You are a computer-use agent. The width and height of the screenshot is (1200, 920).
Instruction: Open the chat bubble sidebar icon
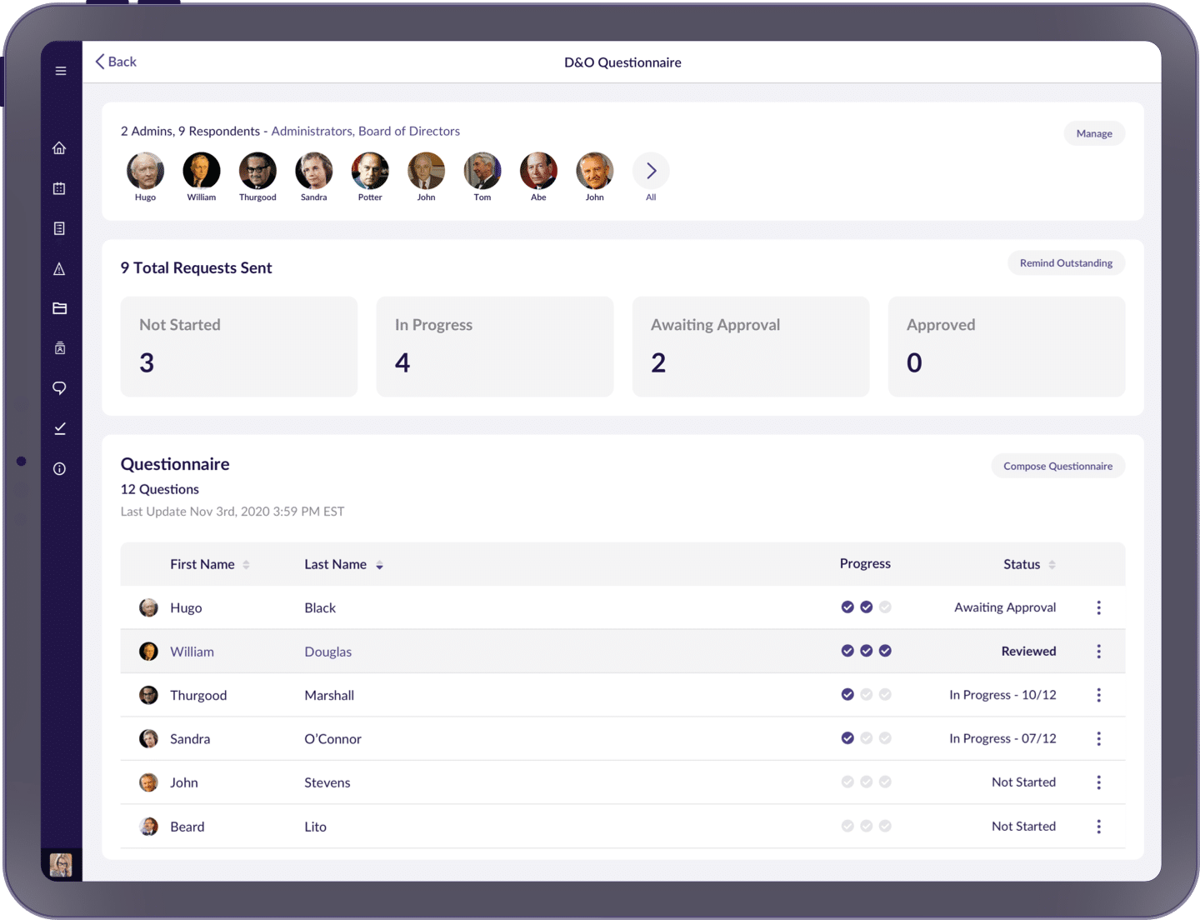(x=59, y=388)
